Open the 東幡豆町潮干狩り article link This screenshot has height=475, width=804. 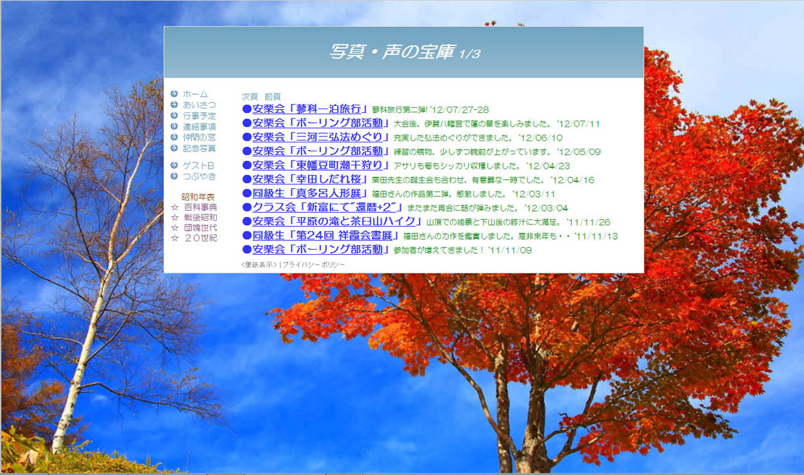coord(321,166)
